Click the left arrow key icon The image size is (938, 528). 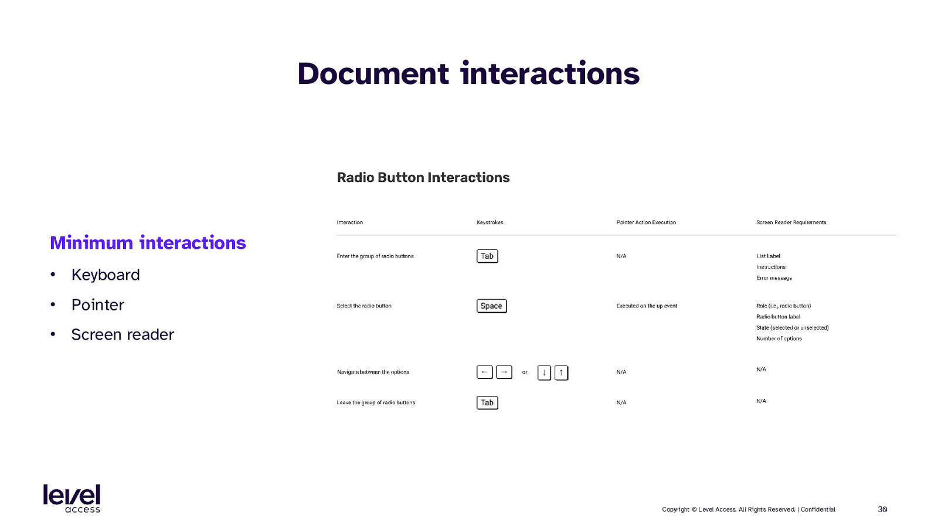(484, 372)
